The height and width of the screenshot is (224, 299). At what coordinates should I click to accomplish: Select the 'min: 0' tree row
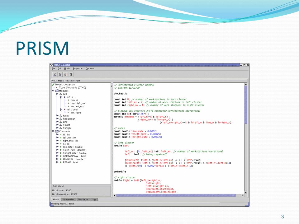(74, 100)
